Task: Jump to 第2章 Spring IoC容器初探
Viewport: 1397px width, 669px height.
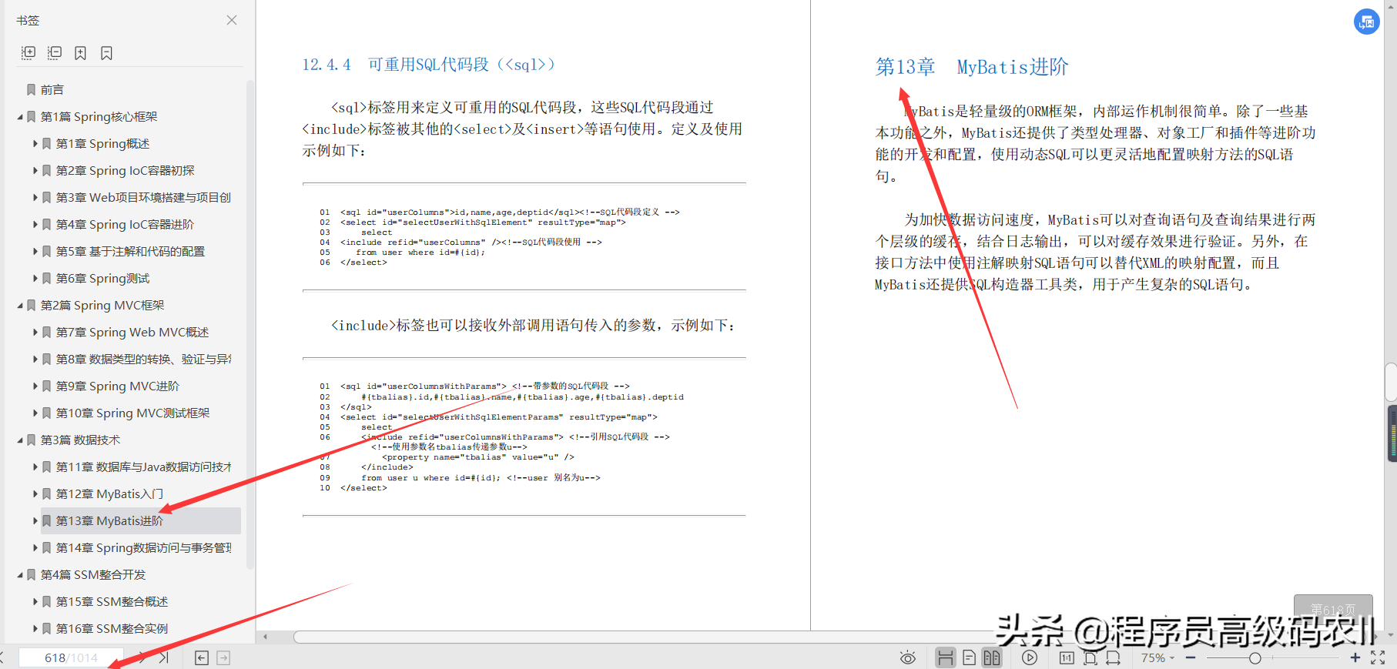Action: pos(125,171)
